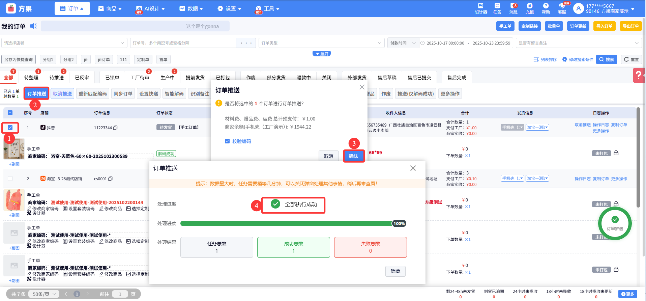Expand the 订单类型 dropdown
Screen dimensions: 646x301
(x=321, y=43)
